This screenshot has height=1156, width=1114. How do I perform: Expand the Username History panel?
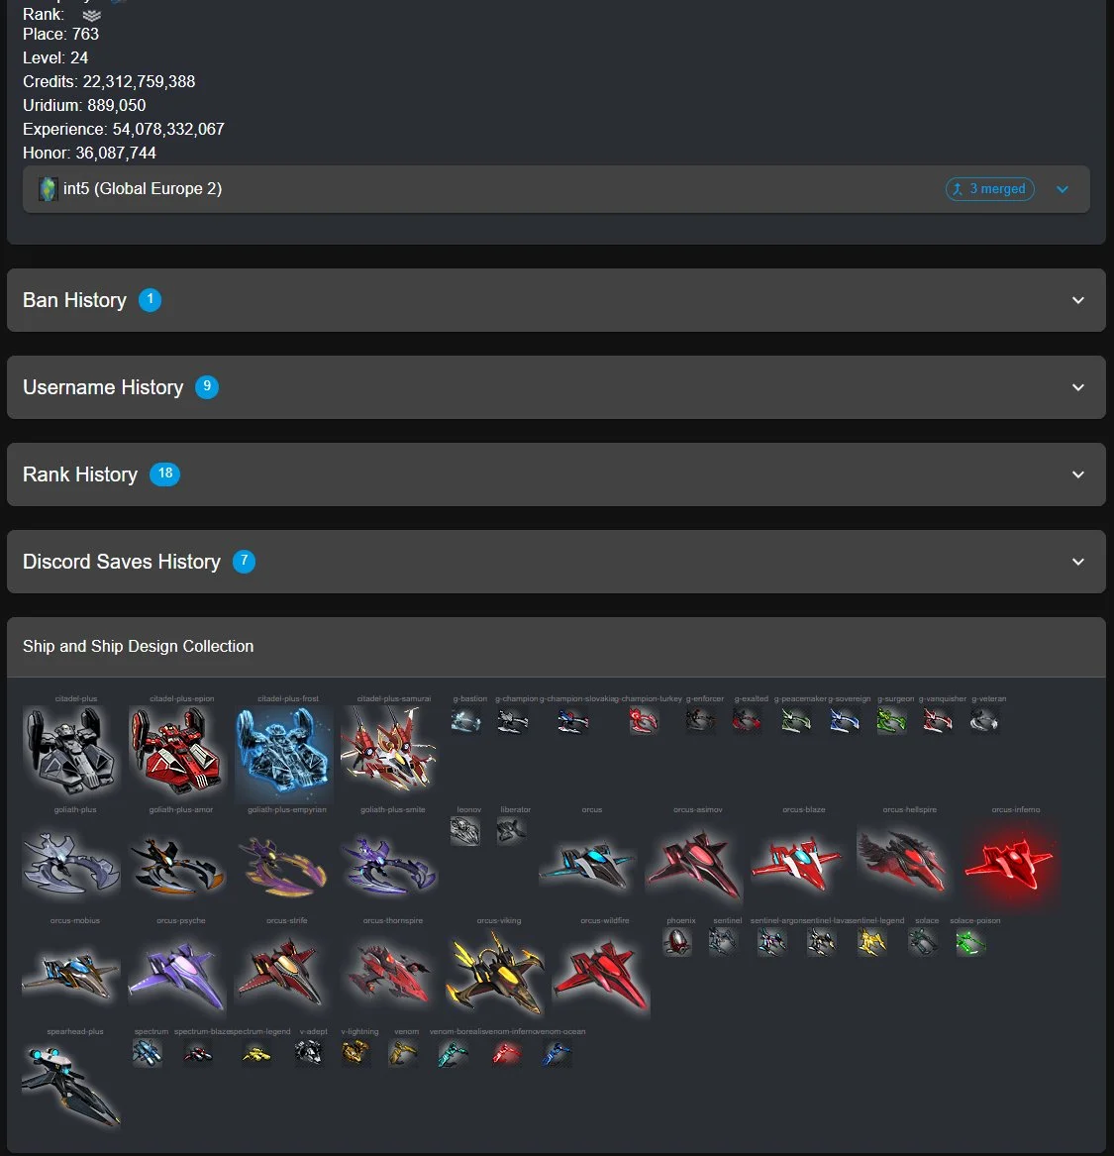pyautogui.click(x=557, y=387)
